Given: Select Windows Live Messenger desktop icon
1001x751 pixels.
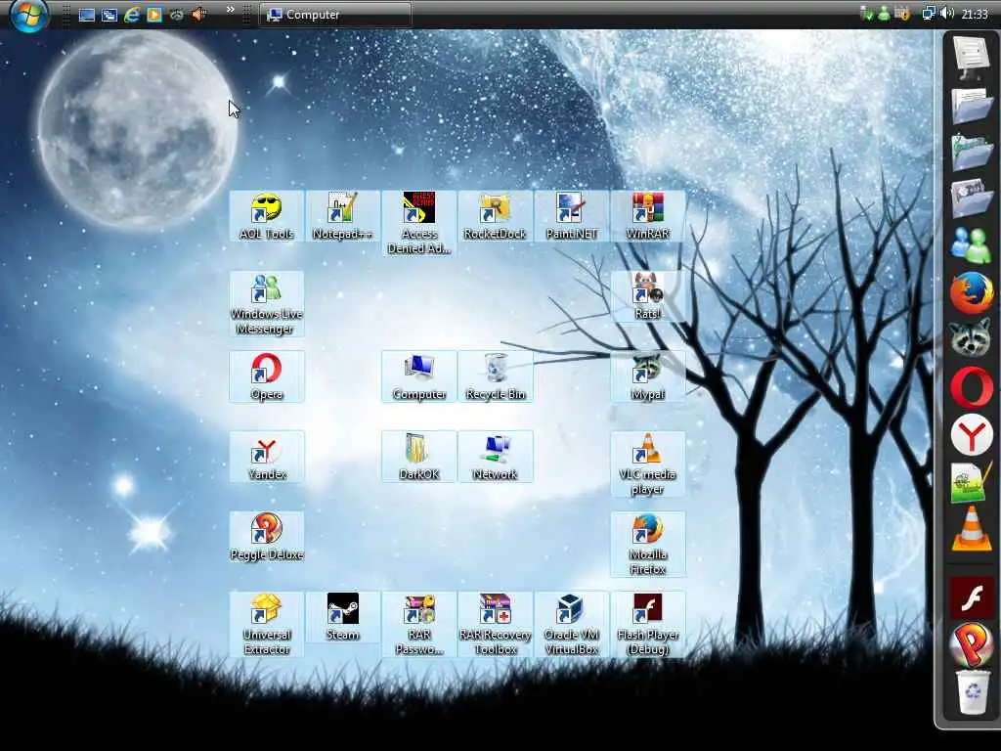Looking at the screenshot, I should point(266,304).
